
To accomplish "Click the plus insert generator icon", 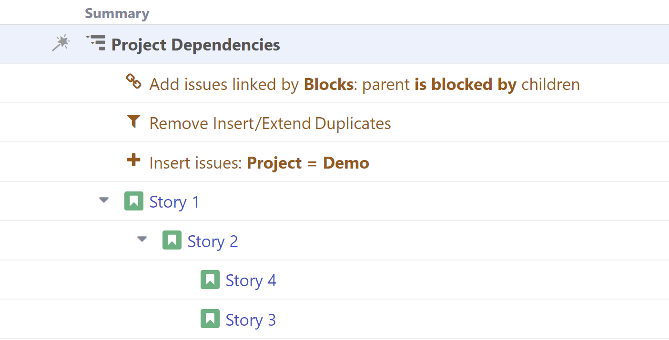I will pos(133,160).
